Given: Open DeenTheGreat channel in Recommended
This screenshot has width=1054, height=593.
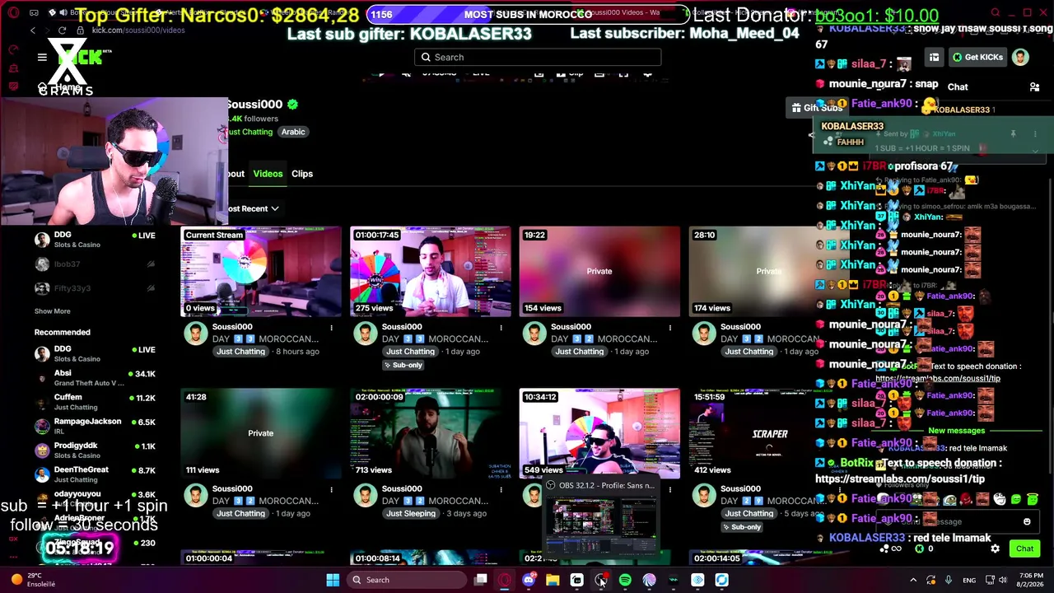Looking at the screenshot, I should coord(94,474).
